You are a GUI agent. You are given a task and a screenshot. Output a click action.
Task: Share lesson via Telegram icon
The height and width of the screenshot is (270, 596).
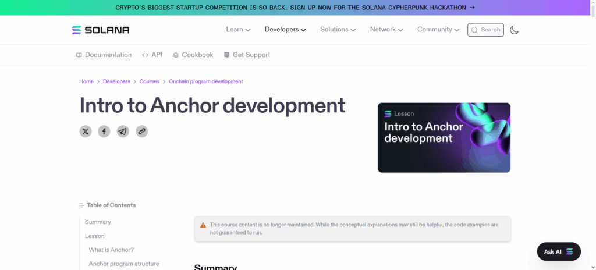pyautogui.click(x=123, y=132)
